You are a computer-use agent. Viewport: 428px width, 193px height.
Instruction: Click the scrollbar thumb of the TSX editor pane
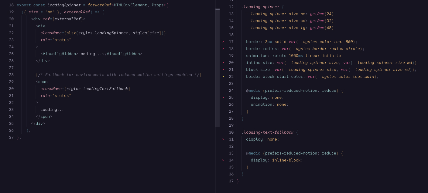pos(217,68)
